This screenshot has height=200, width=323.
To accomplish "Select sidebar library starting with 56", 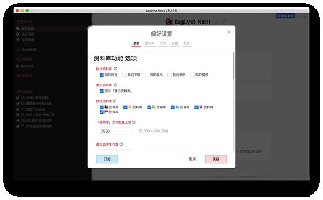I will 36,120.
